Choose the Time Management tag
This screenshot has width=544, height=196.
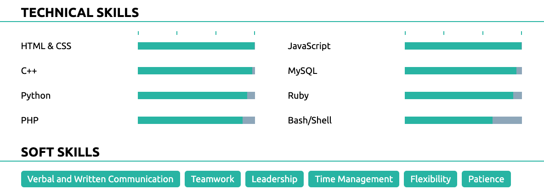[x=354, y=179]
